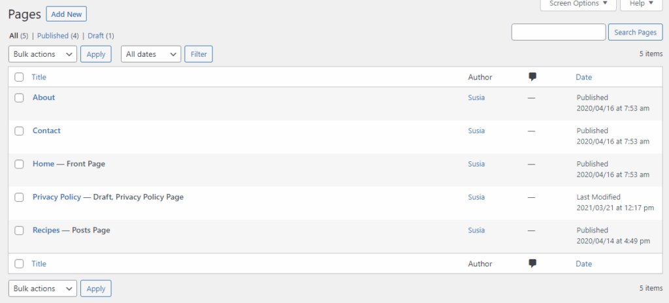Click the Add New page button
669x303 pixels.
[x=67, y=14]
